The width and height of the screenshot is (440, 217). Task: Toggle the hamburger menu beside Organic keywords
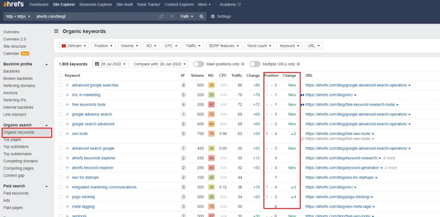tap(56, 31)
